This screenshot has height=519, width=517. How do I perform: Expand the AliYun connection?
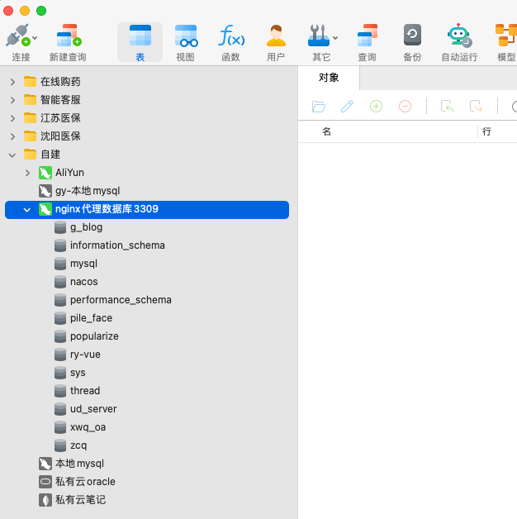tap(27, 173)
